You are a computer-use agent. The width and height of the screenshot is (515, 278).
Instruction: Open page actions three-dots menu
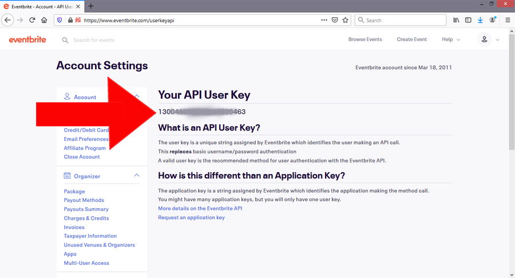pyautogui.click(x=324, y=20)
